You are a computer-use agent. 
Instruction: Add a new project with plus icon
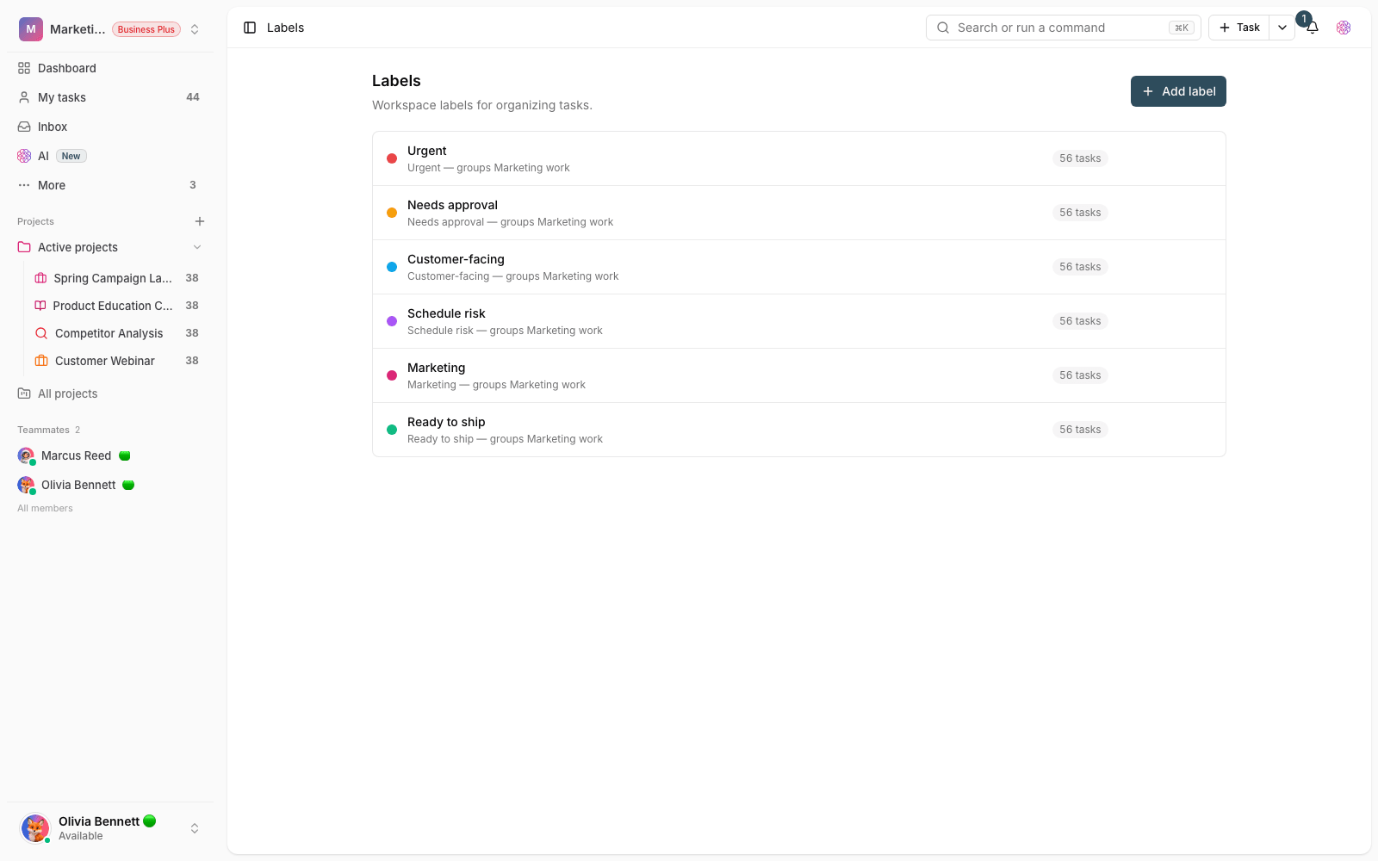(x=200, y=221)
